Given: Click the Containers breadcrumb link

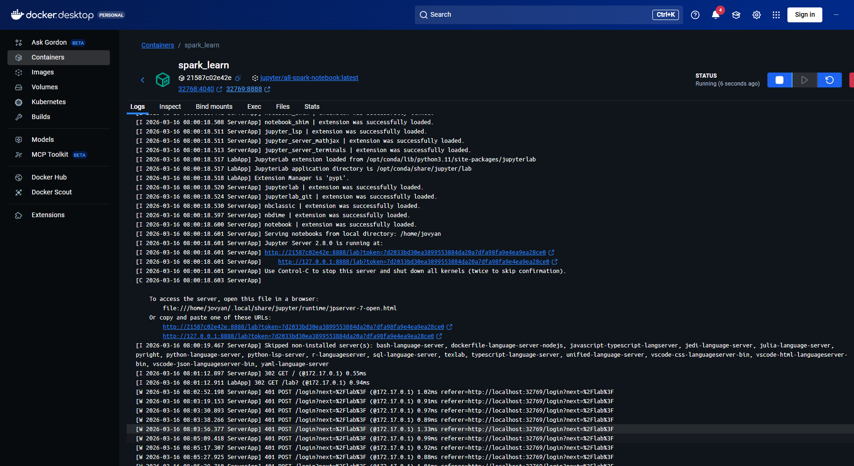Looking at the screenshot, I should tap(158, 45).
